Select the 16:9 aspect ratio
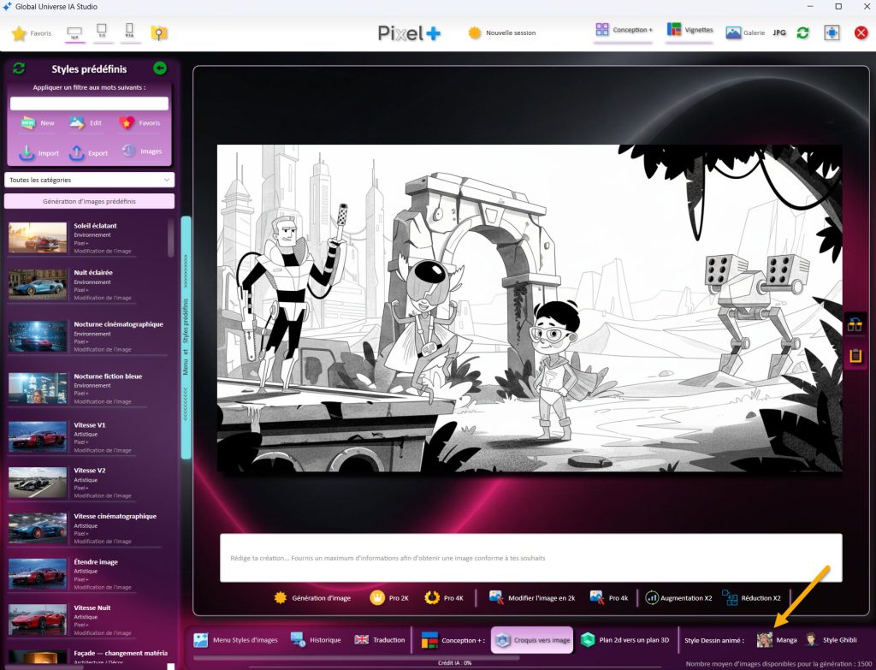 (x=74, y=33)
